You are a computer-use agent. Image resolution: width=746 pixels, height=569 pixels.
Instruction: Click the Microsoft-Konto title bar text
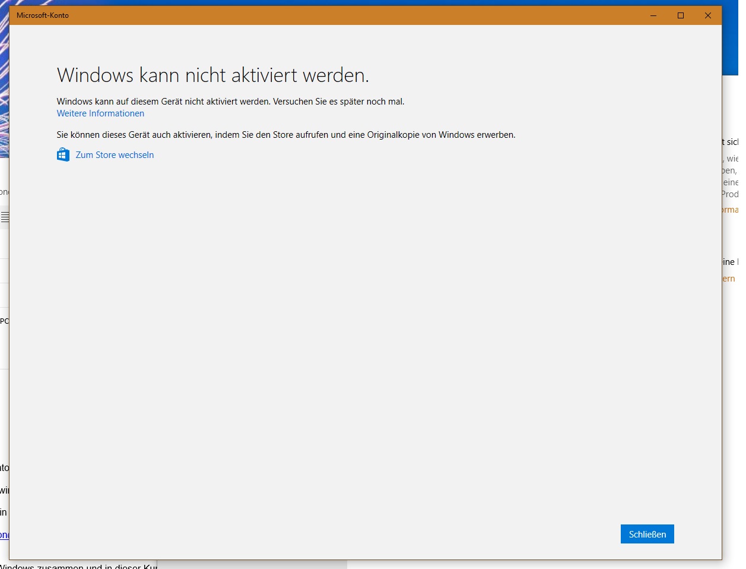click(x=43, y=15)
